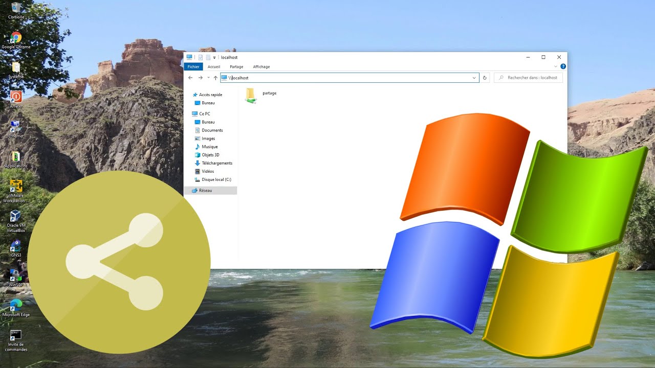Open Téléchargements in the navigation pane

coord(213,163)
